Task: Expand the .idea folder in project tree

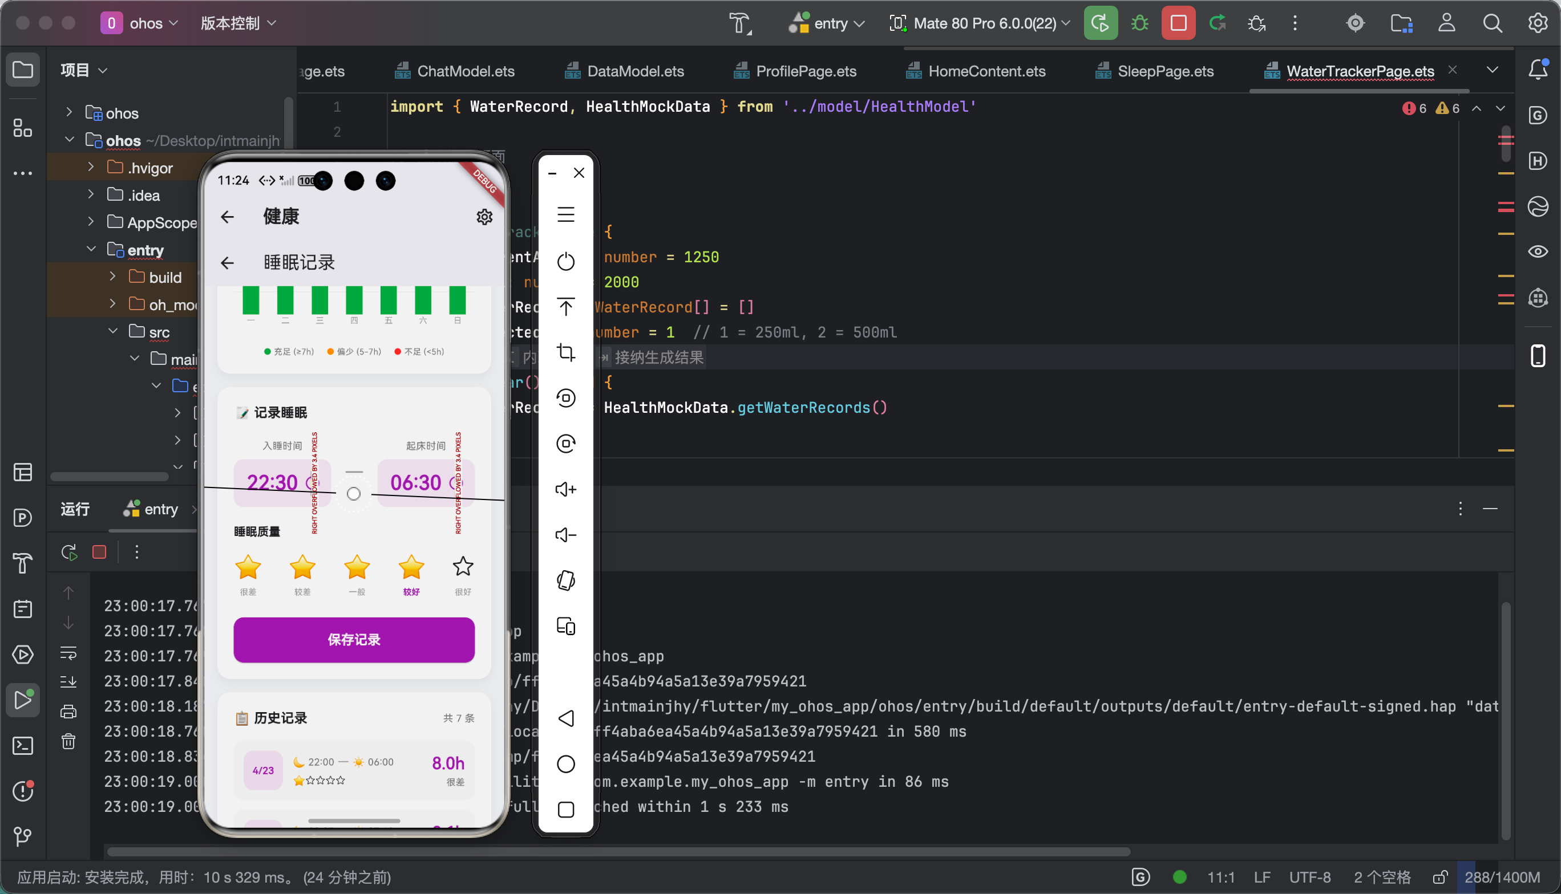Action: tap(91, 194)
